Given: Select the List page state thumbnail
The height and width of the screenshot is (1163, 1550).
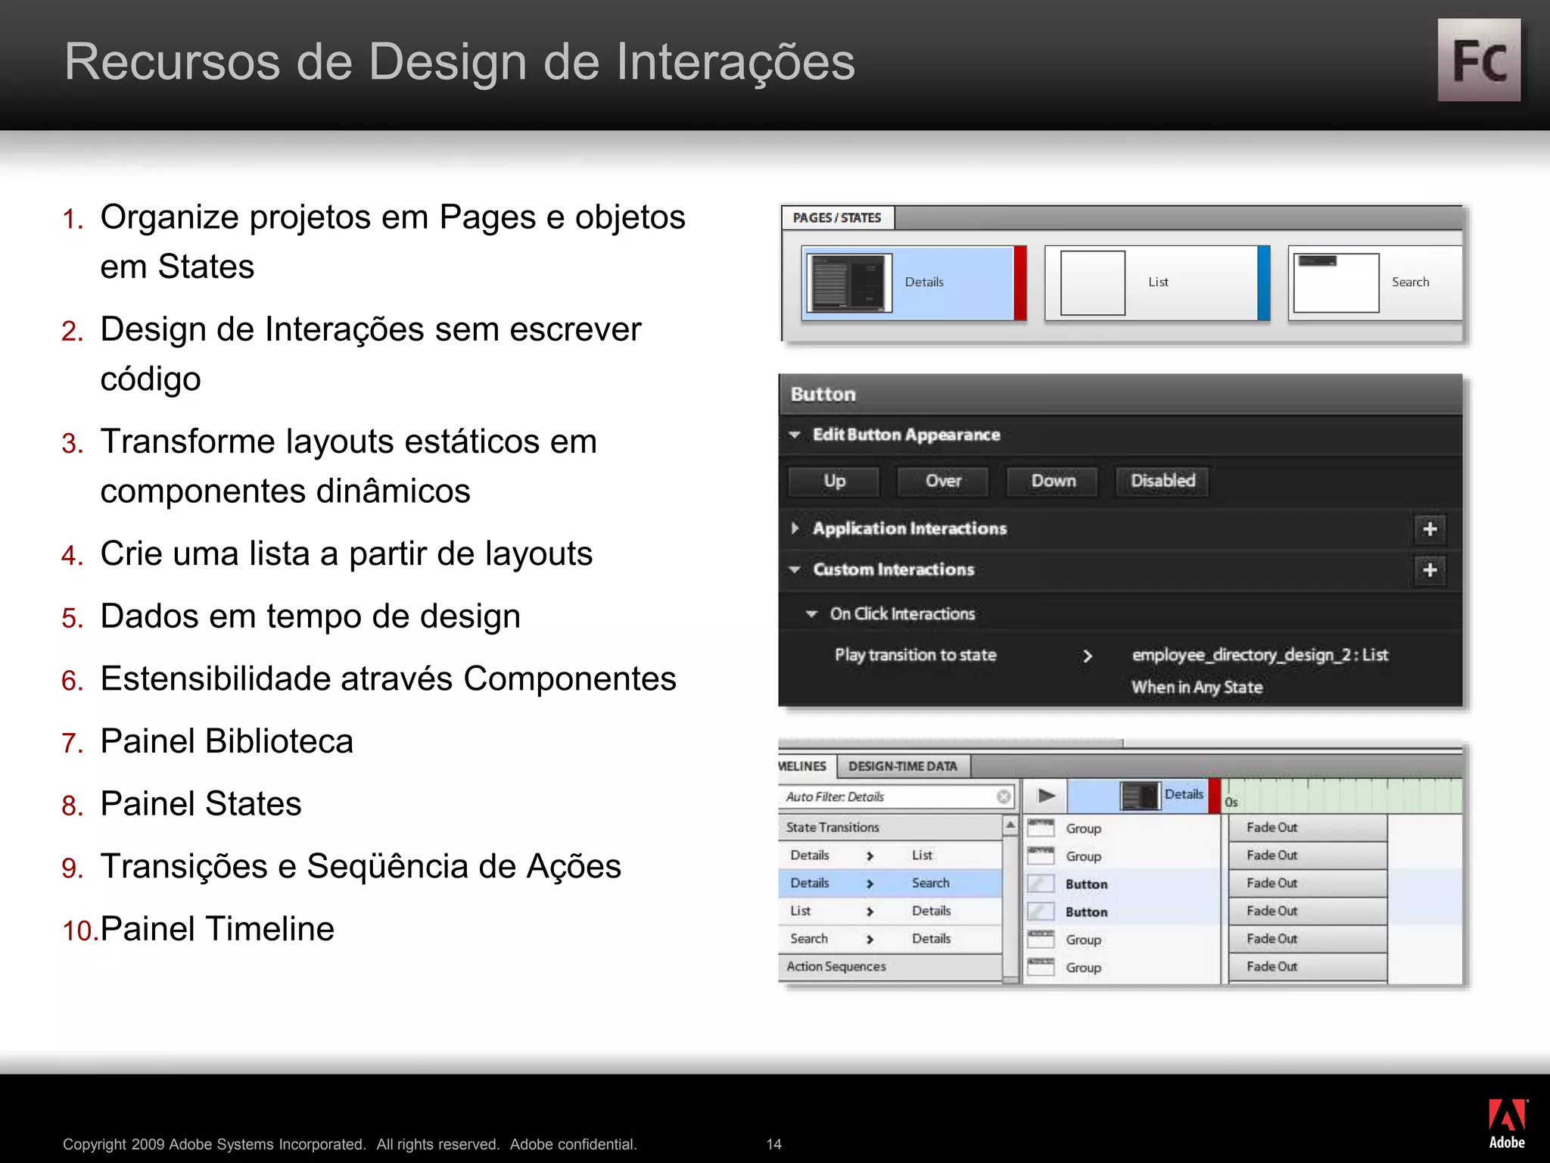Looking at the screenshot, I should click(1157, 282).
